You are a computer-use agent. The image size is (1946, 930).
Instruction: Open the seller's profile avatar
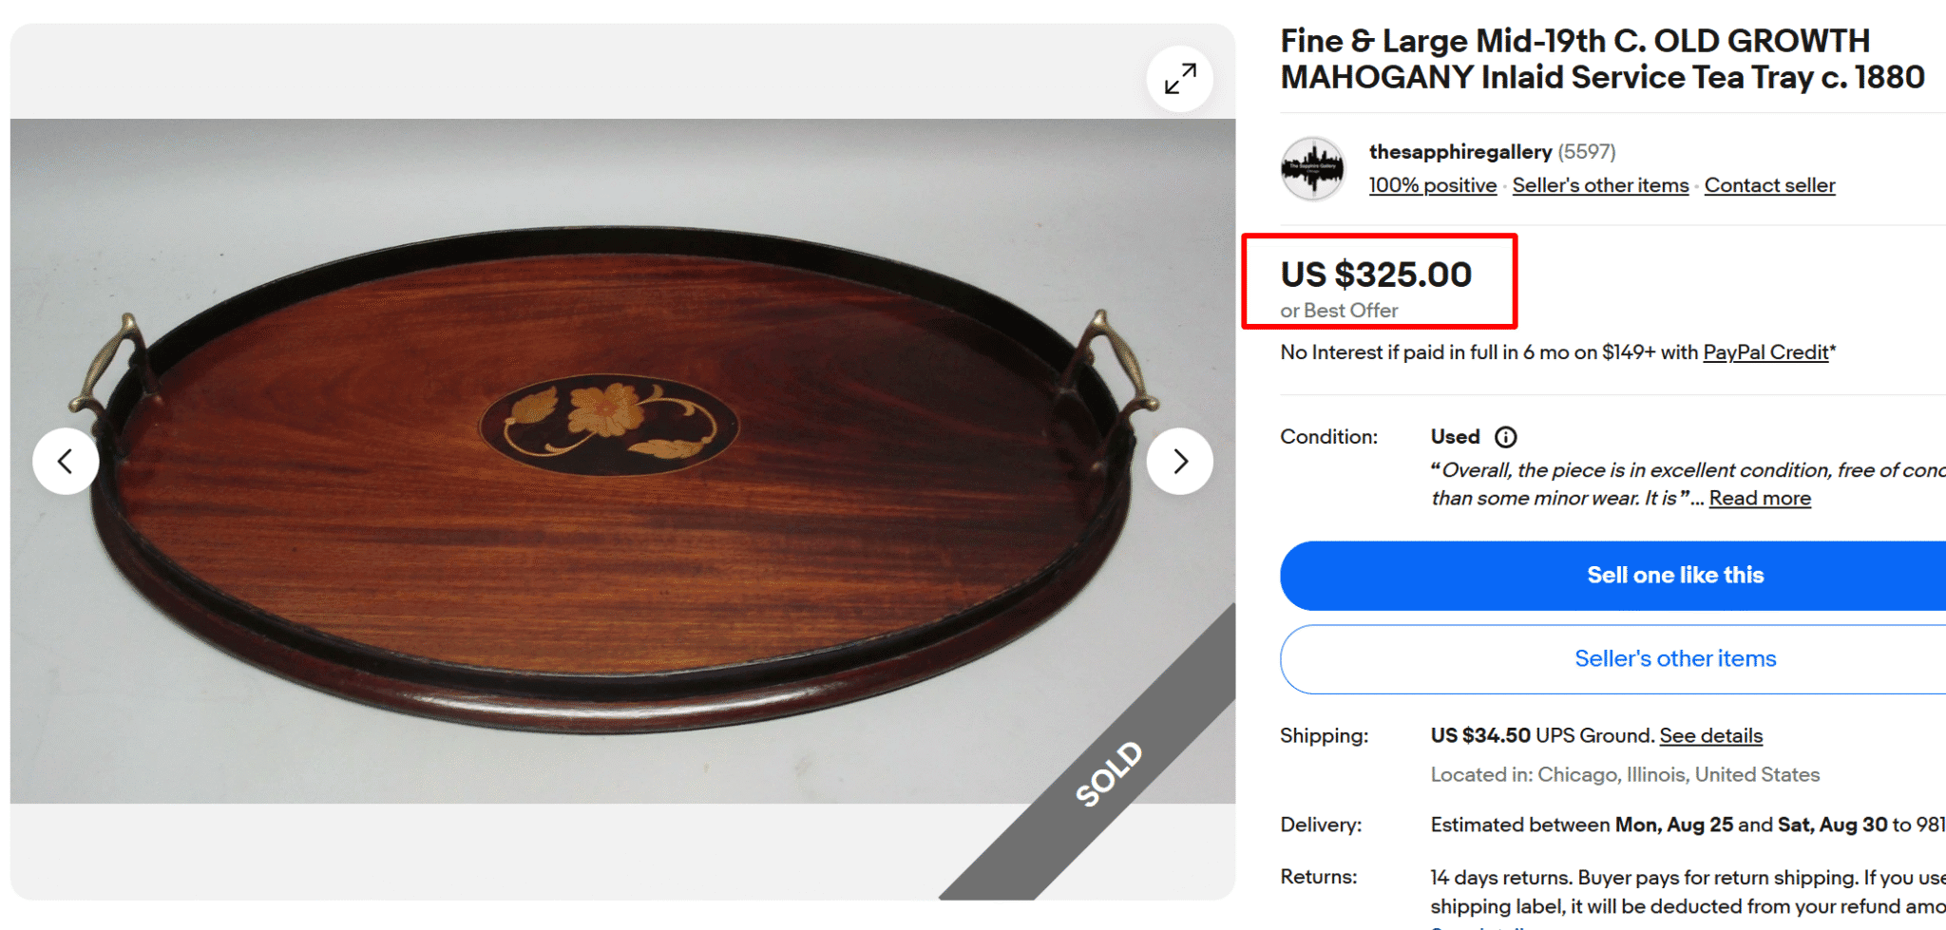click(x=1313, y=168)
